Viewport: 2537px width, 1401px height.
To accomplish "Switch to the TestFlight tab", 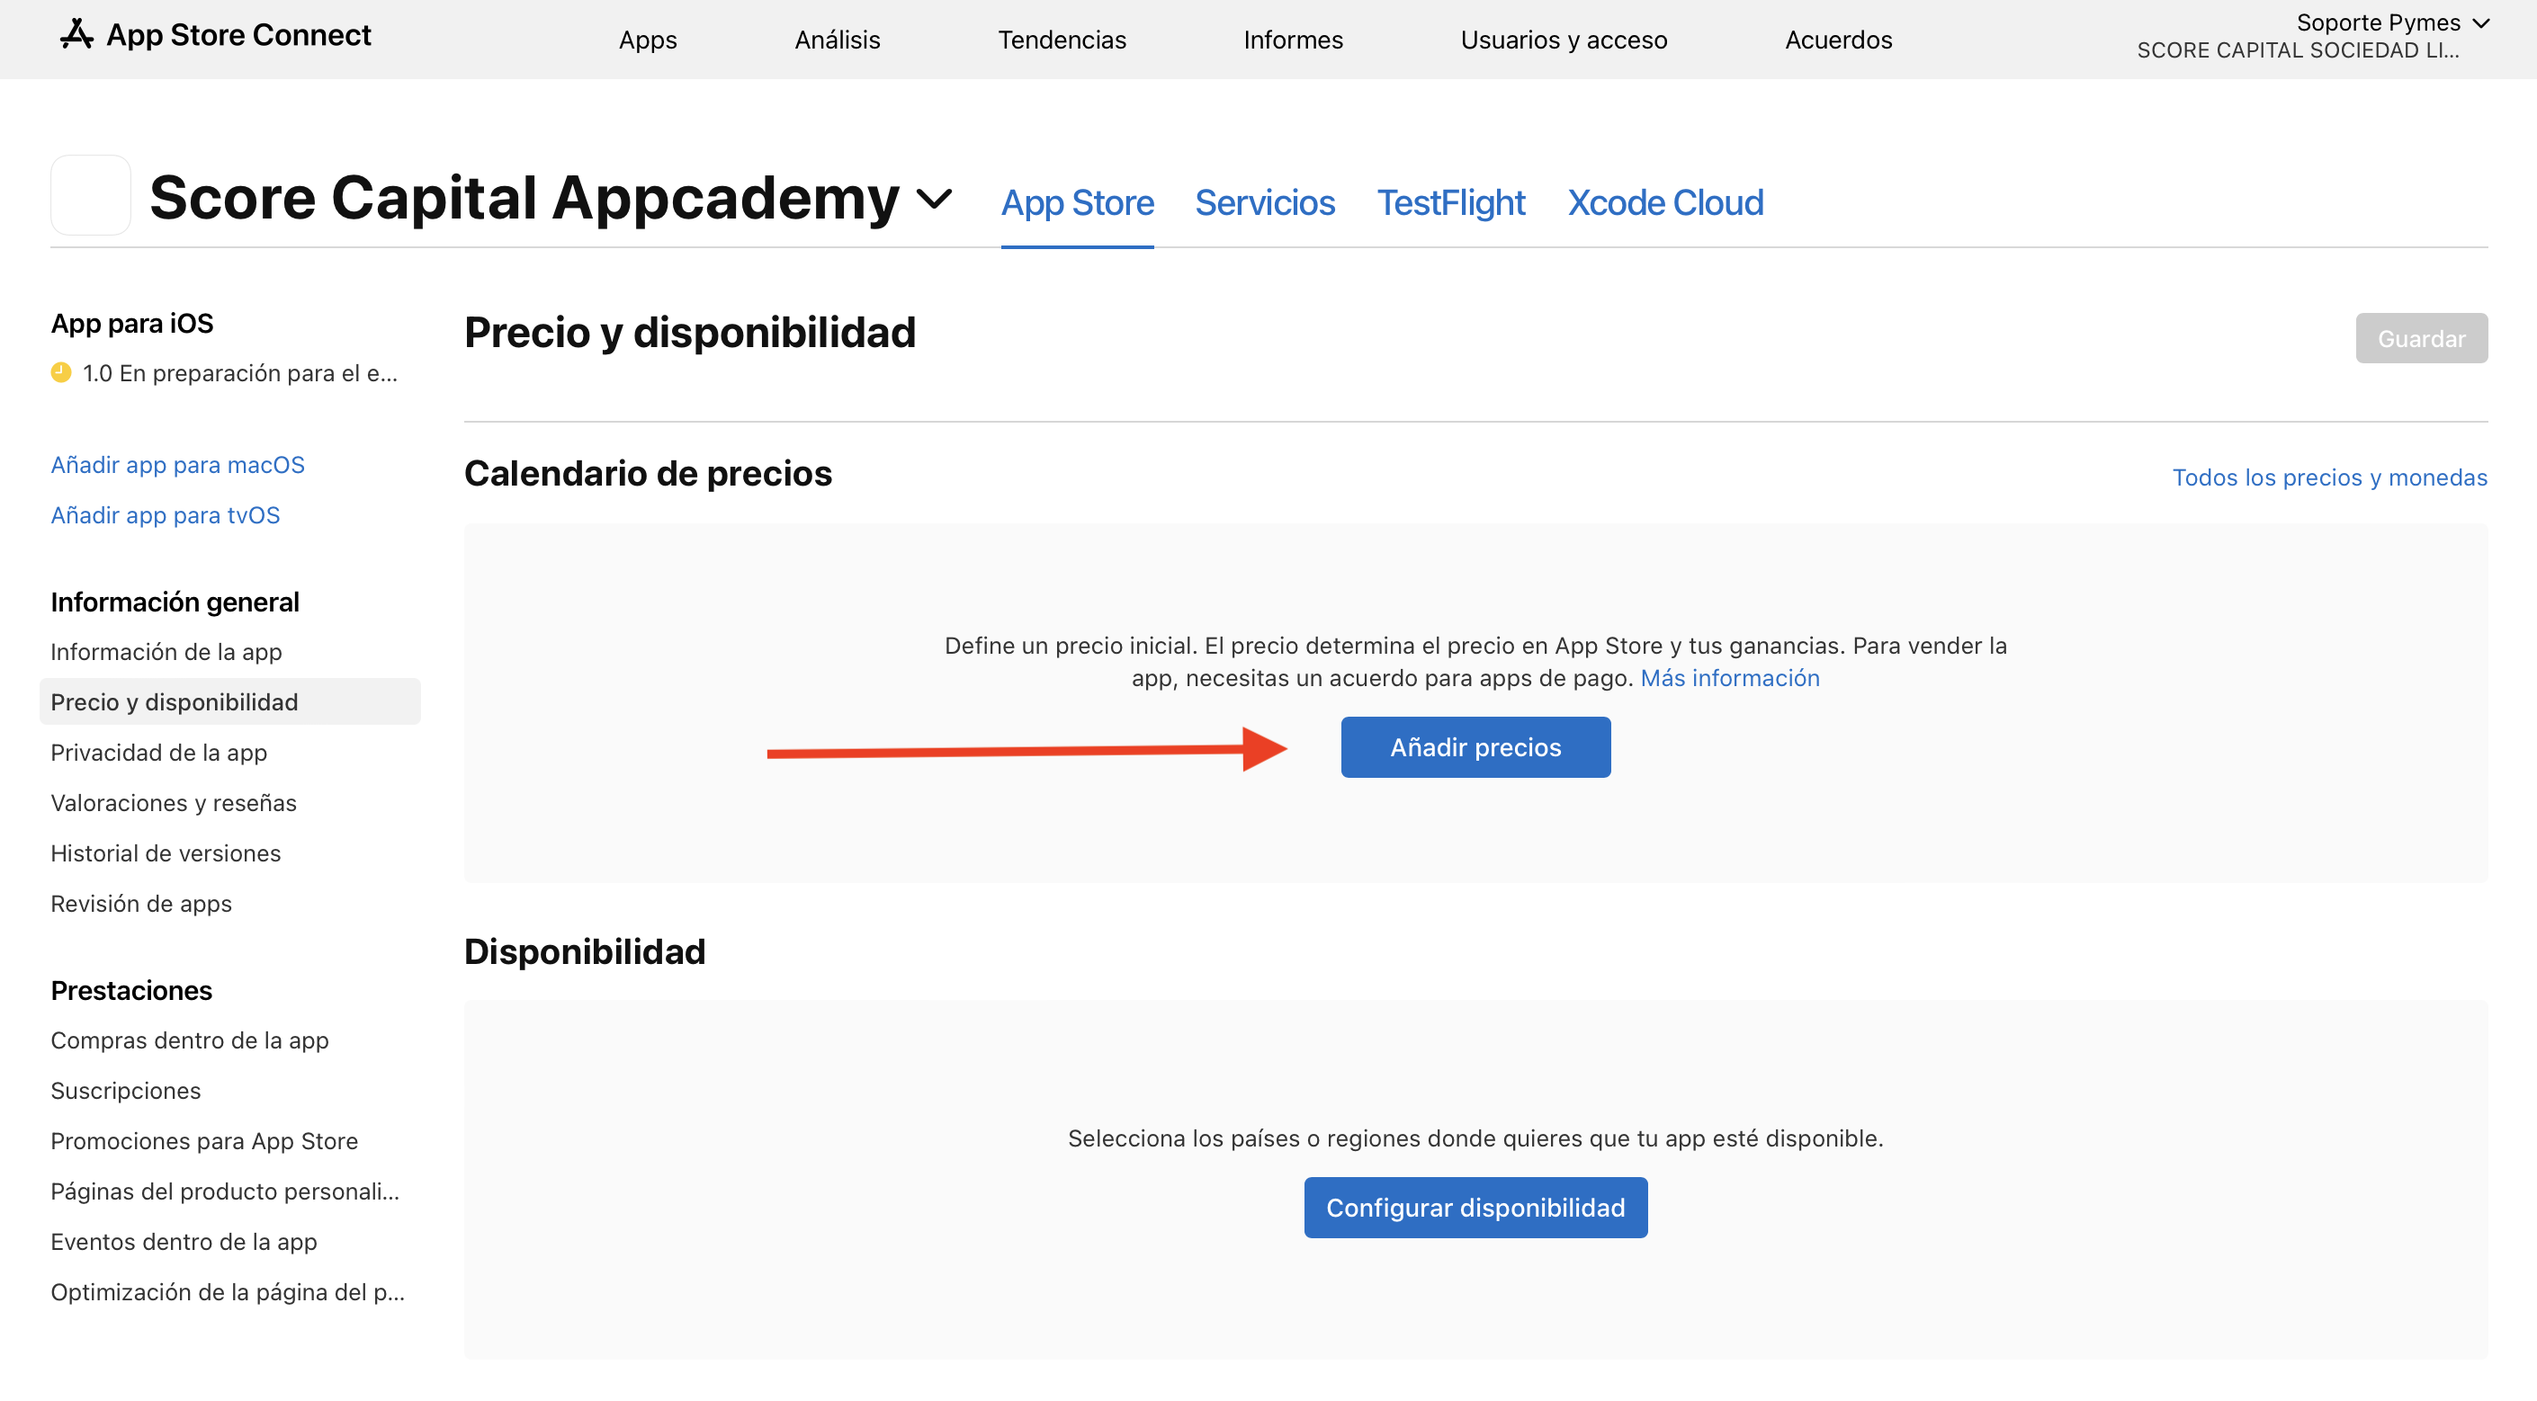I will point(1451,203).
